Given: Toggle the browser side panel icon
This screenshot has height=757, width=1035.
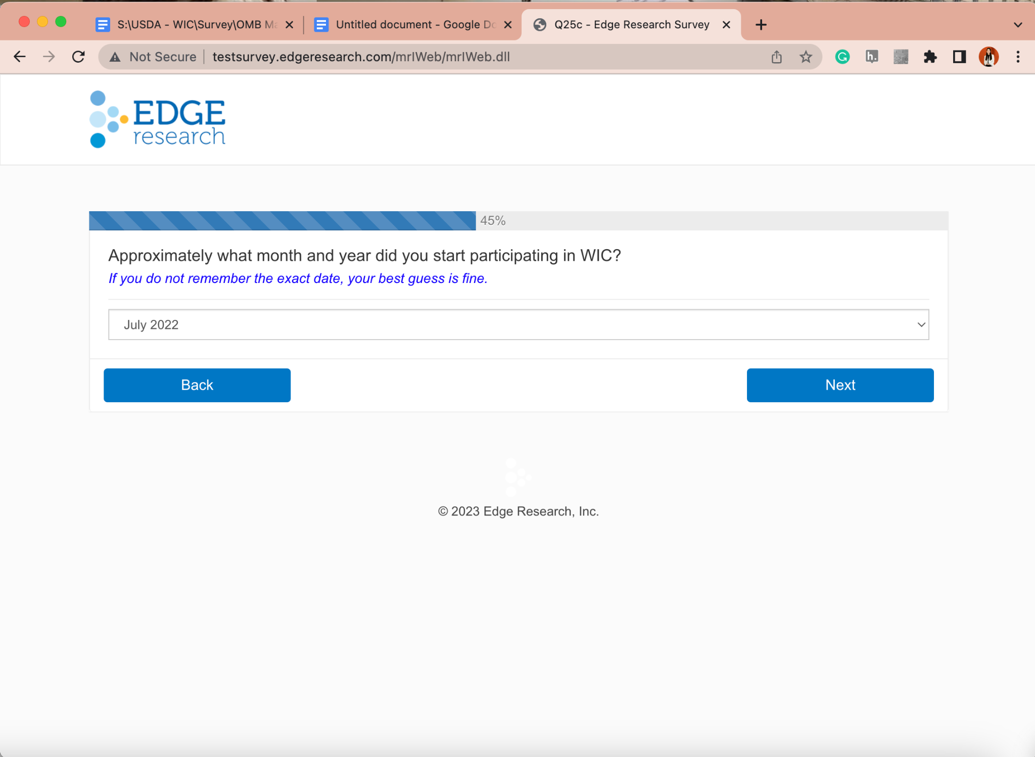Looking at the screenshot, I should [959, 57].
